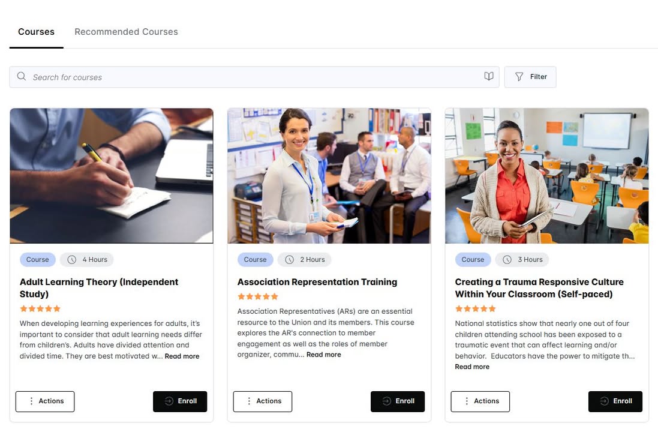The height and width of the screenshot is (432, 658).
Task: Enroll in Creating a Trauma Responsive Culture
Action: coord(615,401)
